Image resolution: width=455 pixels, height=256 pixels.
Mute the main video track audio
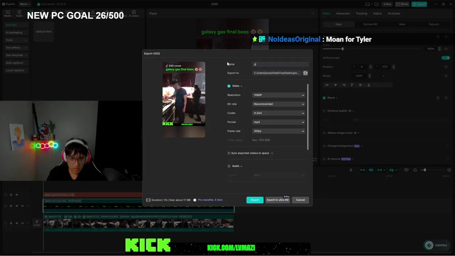pyautogui.click(x=22, y=223)
